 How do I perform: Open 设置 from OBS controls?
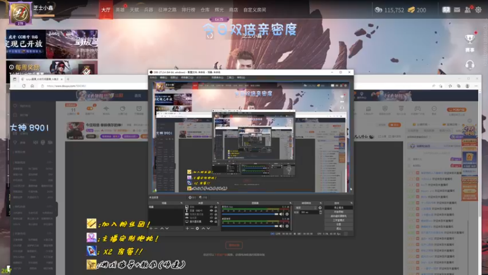point(339,224)
